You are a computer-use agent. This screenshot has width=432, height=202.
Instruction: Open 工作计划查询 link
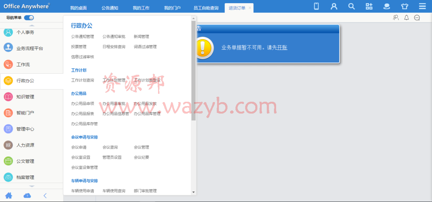click(x=82, y=80)
